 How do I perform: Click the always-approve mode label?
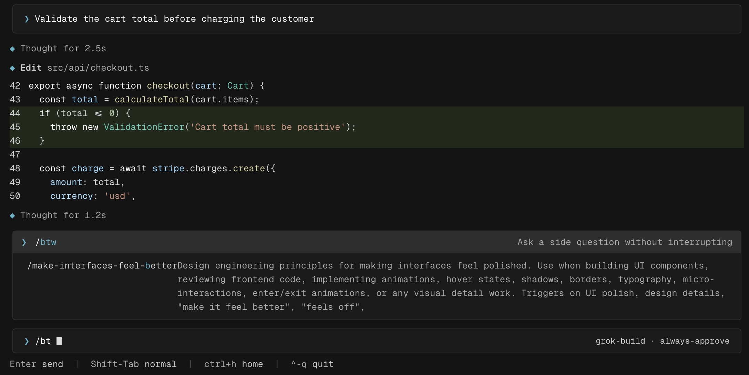[695, 341]
